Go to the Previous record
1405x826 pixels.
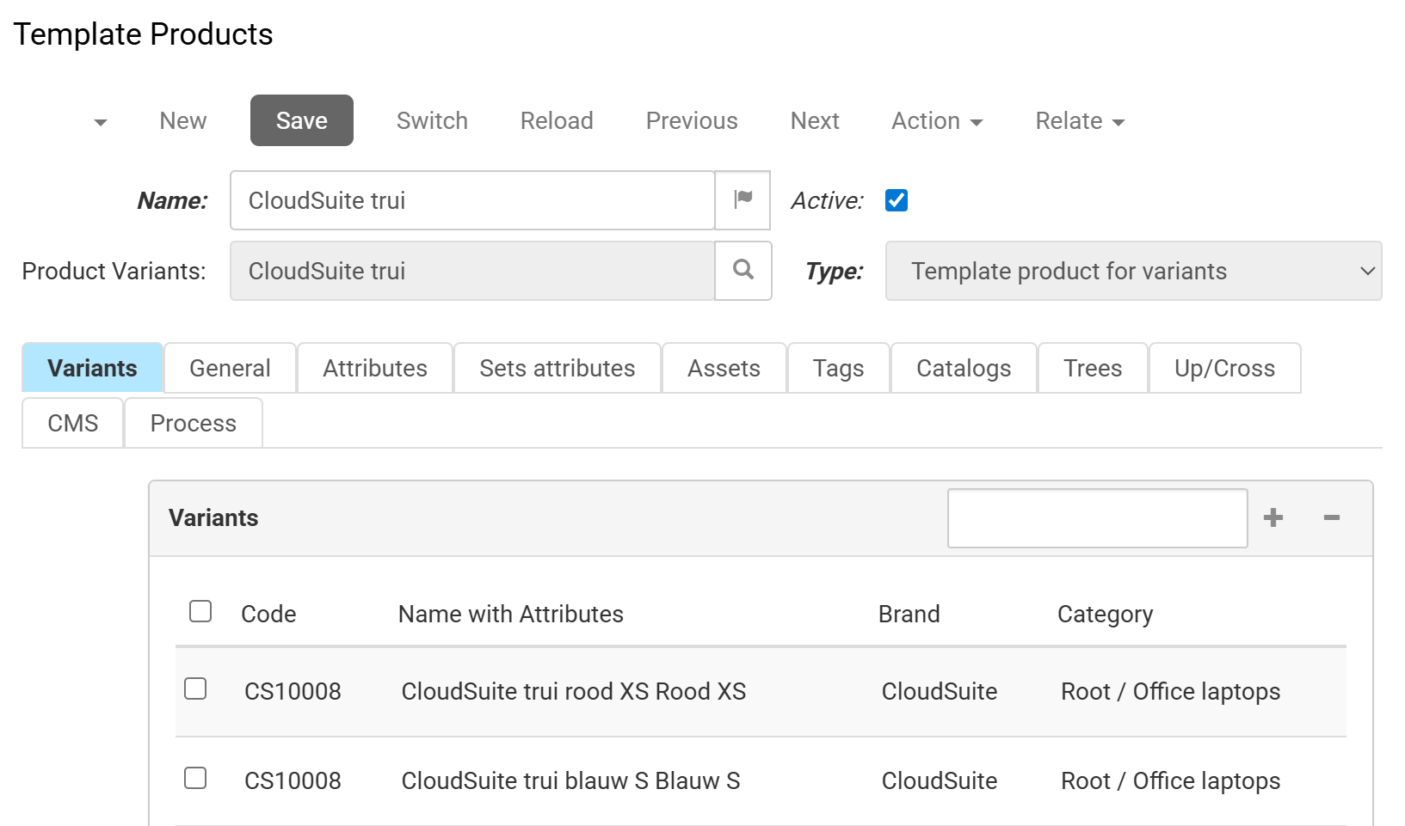(x=692, y=121)
